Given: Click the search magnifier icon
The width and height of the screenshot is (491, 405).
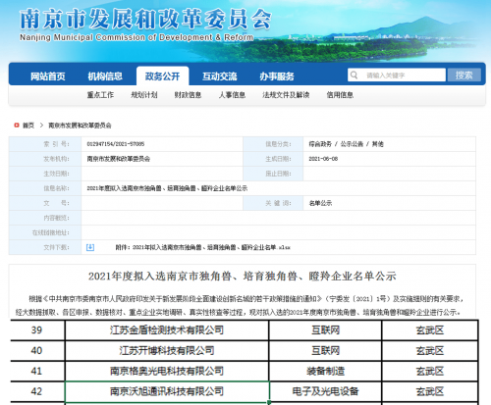Looking at the screenshot, I should point(354,76).
